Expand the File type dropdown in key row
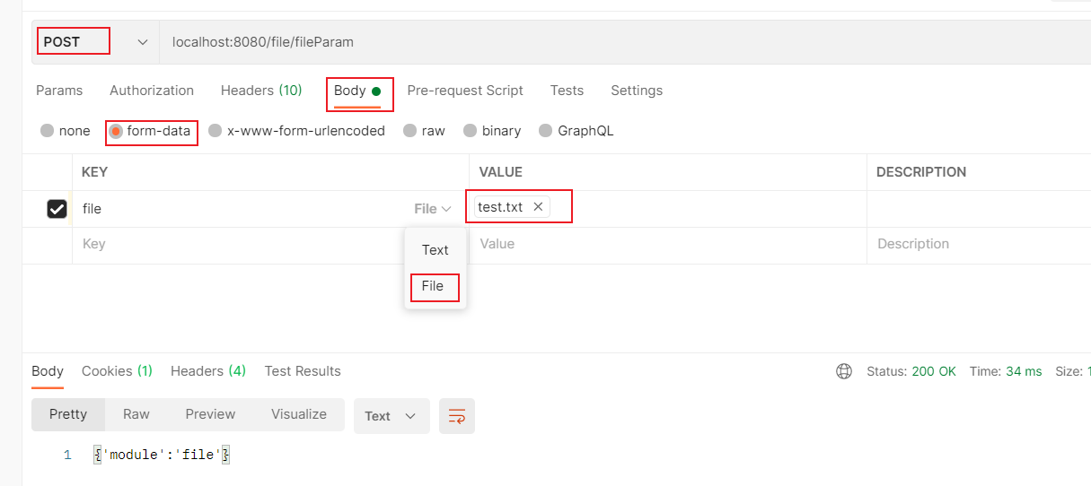1091x486 pixels. pos(433,209)
